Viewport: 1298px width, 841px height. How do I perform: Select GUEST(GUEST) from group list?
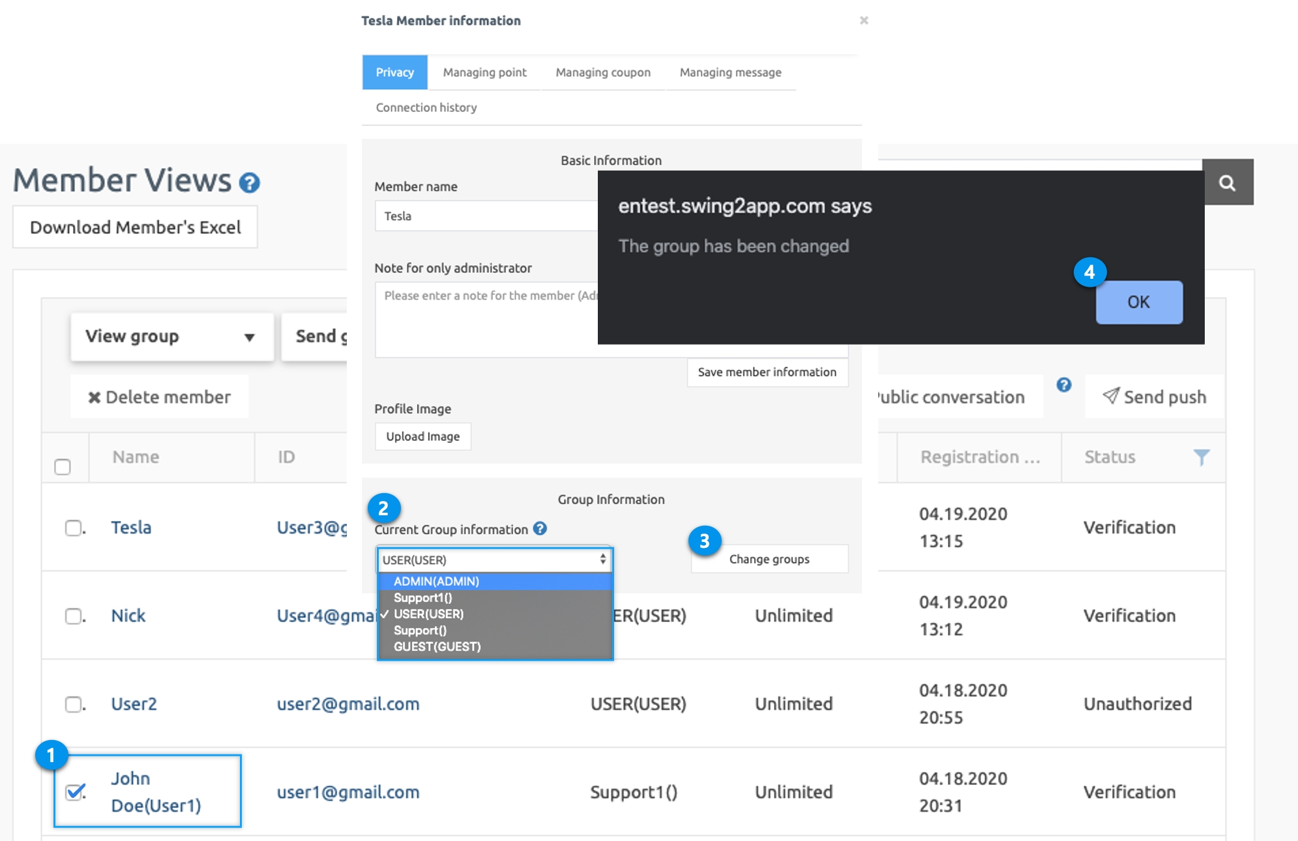[x=495, y=646]
